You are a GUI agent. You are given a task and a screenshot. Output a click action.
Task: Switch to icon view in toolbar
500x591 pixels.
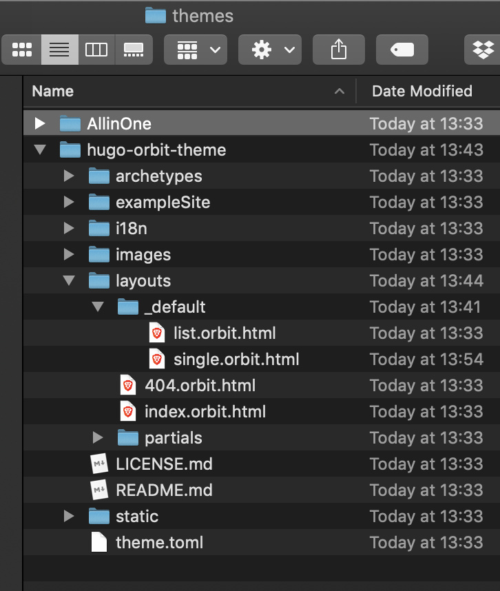(22, 50)
